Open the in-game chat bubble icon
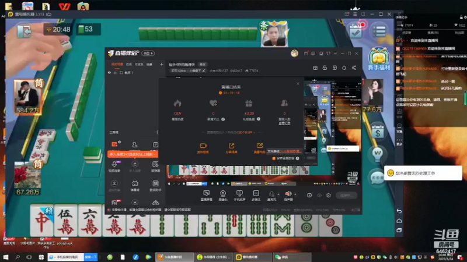Viewport: 467px width, 262px height. [377, 178]
